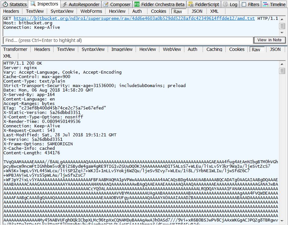Click the 'X-Frame-Options: SAMEORIGIN' line
This screenshot has width=288, height=225.
[38, 144]
